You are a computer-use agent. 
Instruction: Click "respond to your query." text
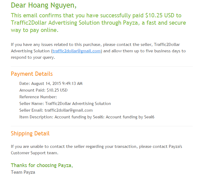tap(33, 57)
